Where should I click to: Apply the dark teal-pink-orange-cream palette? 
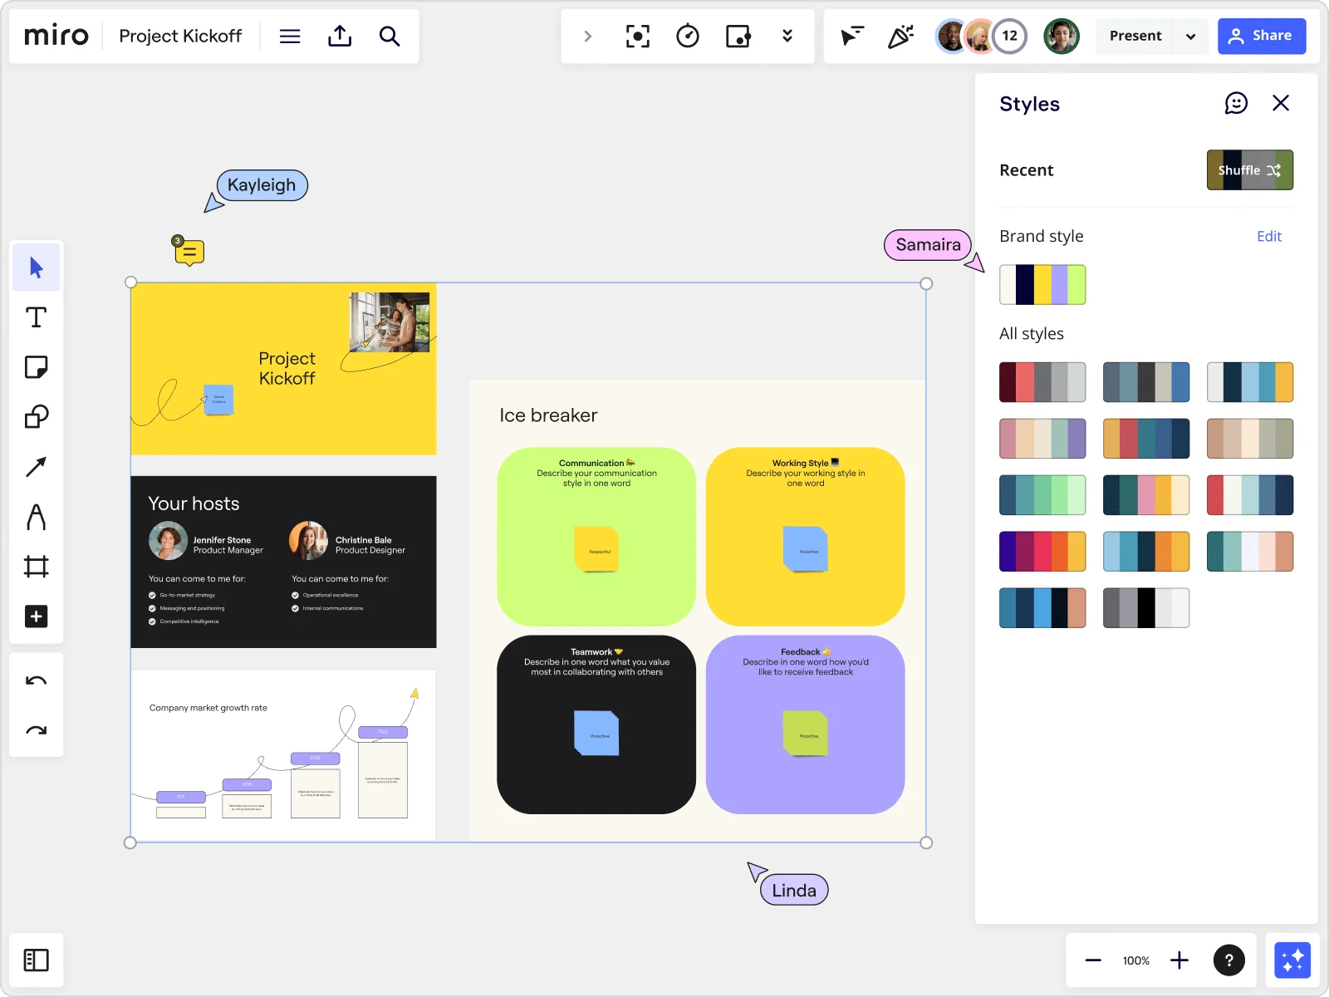click(x=1146, y=495)
